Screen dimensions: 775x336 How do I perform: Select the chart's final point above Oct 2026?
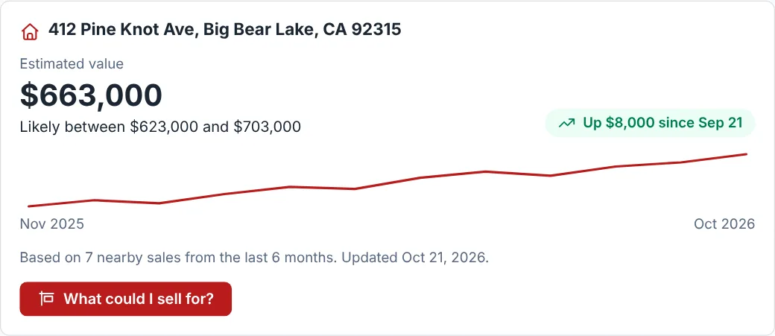tap(747, 154)
